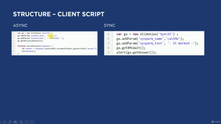
Task: Click the ga.getXML(parseResponse); line
Action: 30,41
